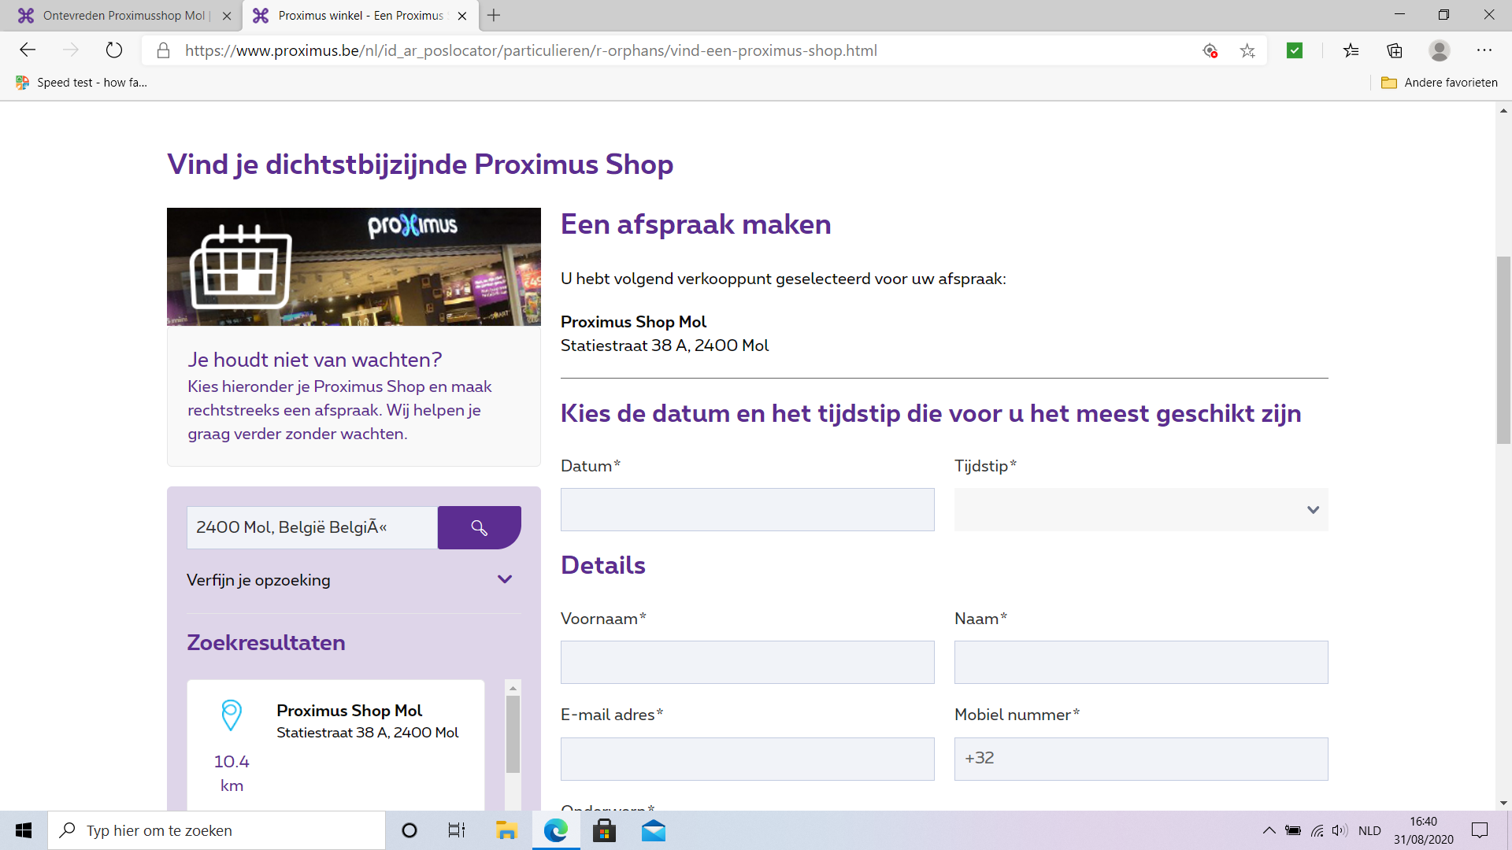This screenshot has width=1512, height=850.
Task: Open a new browser tab
Action: (x=494, y=15)
